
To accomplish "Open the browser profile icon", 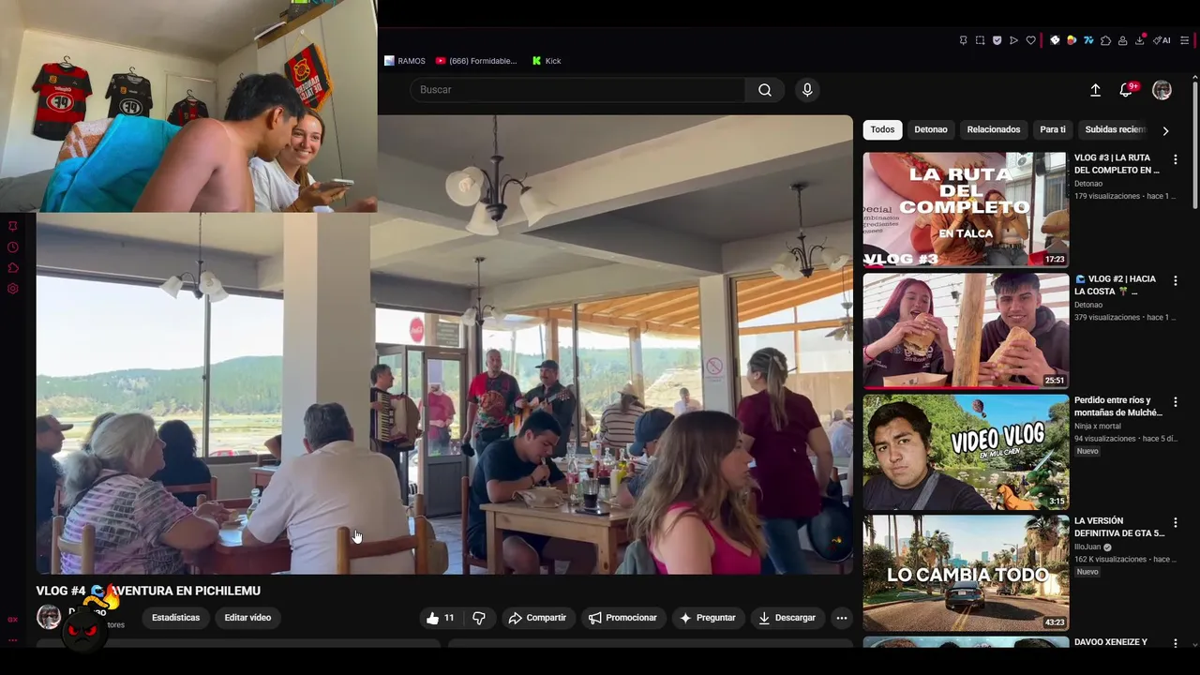I will [1122, 40].
